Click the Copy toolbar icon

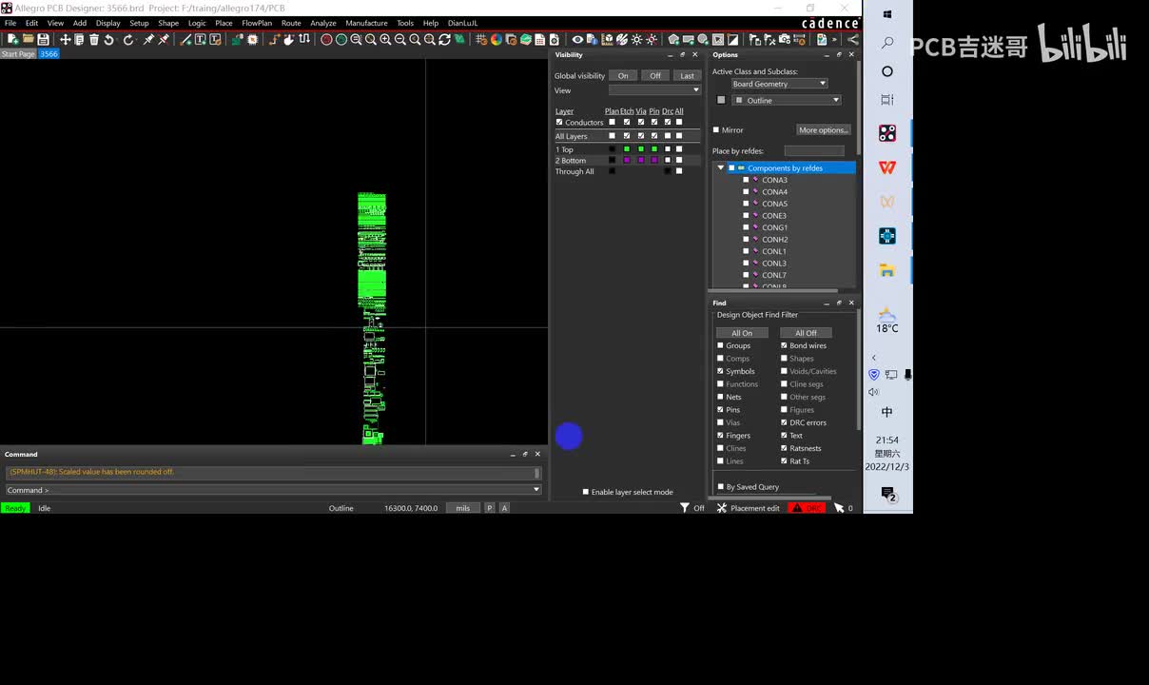coord(79,39)
